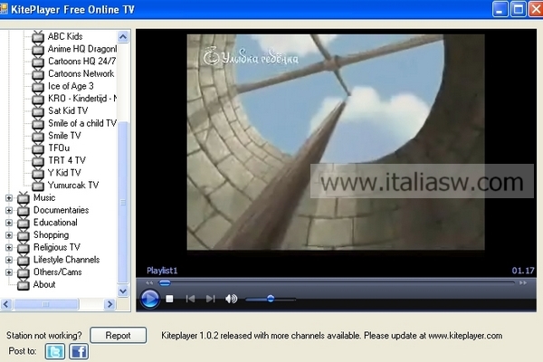This screenshot has height=362, width=543.
Task: Skip to previous track button
Action: pyautogui.click(x=190, y=299)
